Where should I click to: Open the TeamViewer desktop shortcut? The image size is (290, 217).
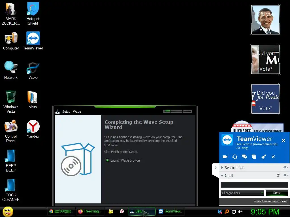pyautogui.click(x=33, y=41)
